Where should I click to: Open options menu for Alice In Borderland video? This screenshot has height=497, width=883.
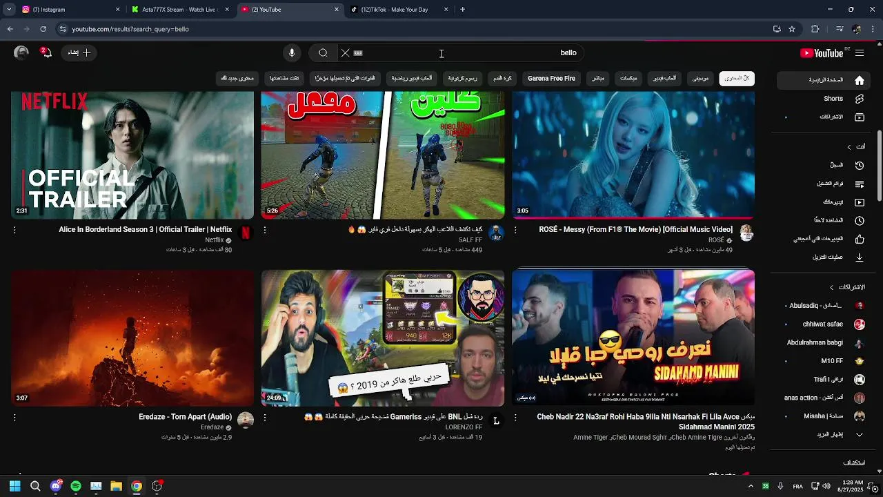(14, 230)
